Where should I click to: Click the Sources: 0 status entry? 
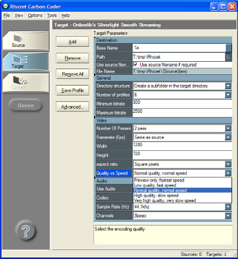pyautogui.click(x=192, y=254)
